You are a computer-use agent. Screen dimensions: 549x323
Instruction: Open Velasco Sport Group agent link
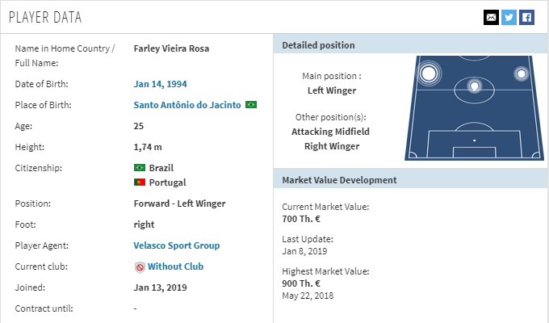pos(177,245)
